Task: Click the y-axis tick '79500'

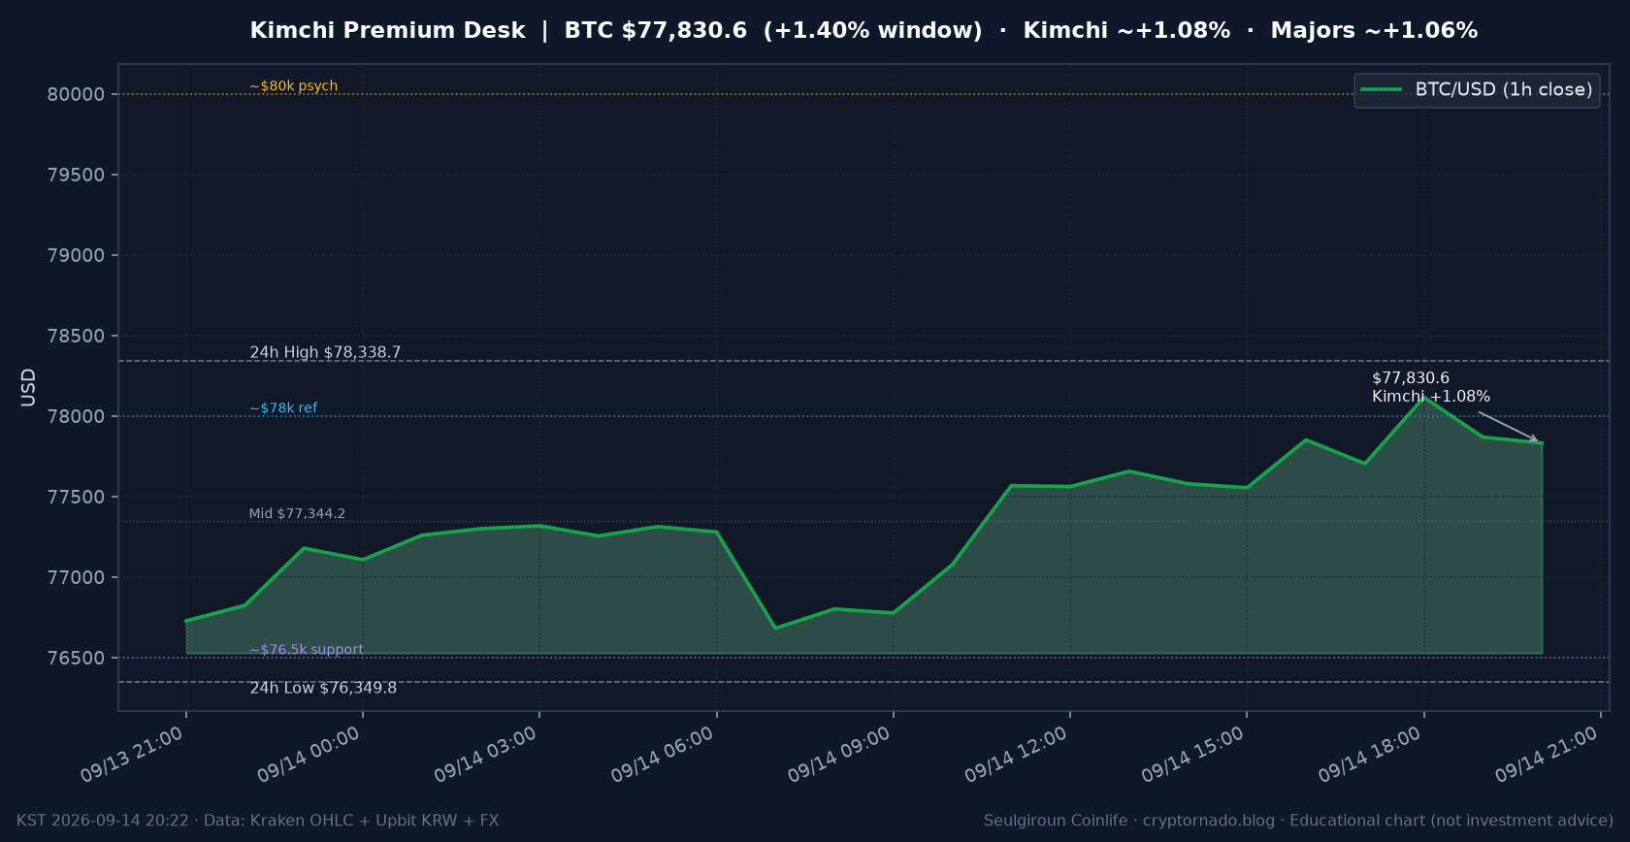Action: (76, 175)
